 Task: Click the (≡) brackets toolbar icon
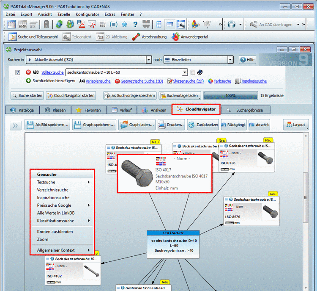(113, 24)
